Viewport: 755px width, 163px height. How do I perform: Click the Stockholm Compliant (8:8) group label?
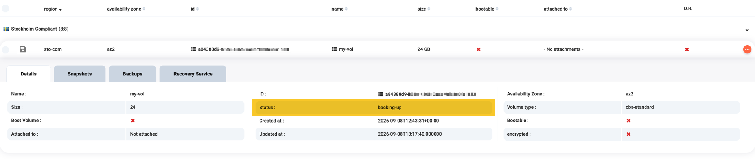pyautogui.click(x=40, y=29)
